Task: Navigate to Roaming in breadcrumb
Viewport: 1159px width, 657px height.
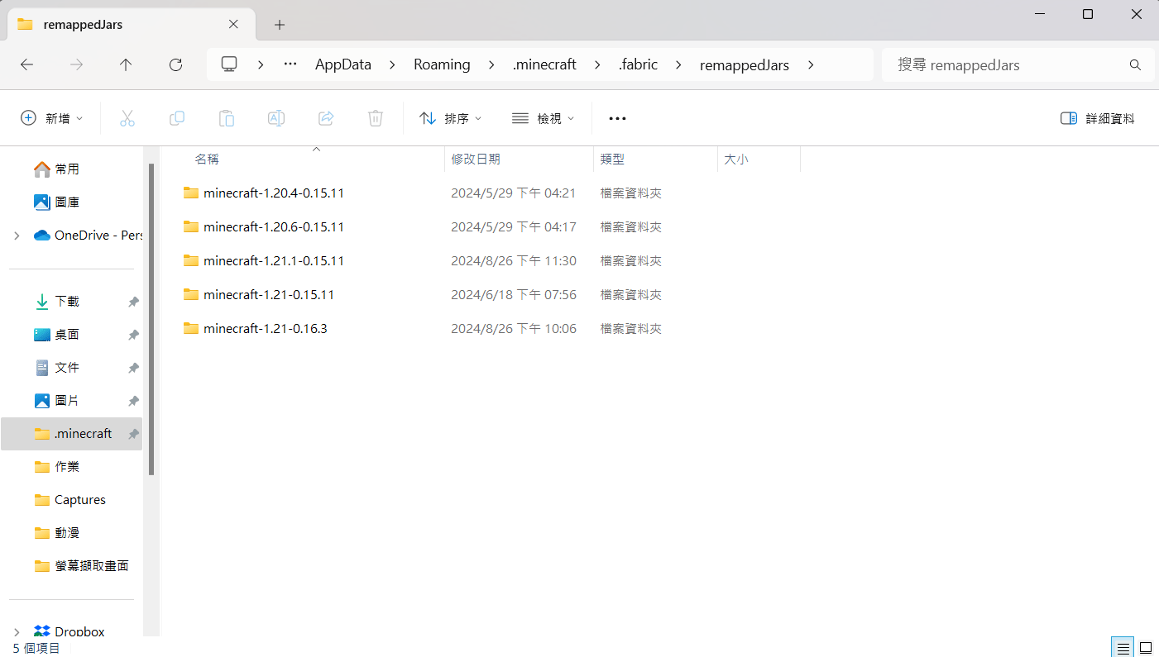Action: pos(442,64)
